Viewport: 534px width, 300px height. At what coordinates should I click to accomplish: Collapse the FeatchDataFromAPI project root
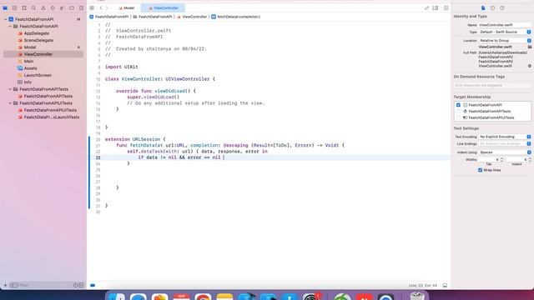(6, 19)
